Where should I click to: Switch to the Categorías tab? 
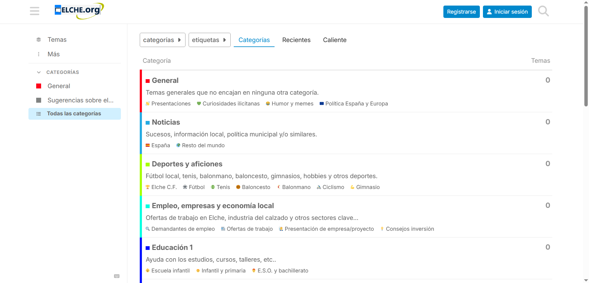click(x=254, y=40)
